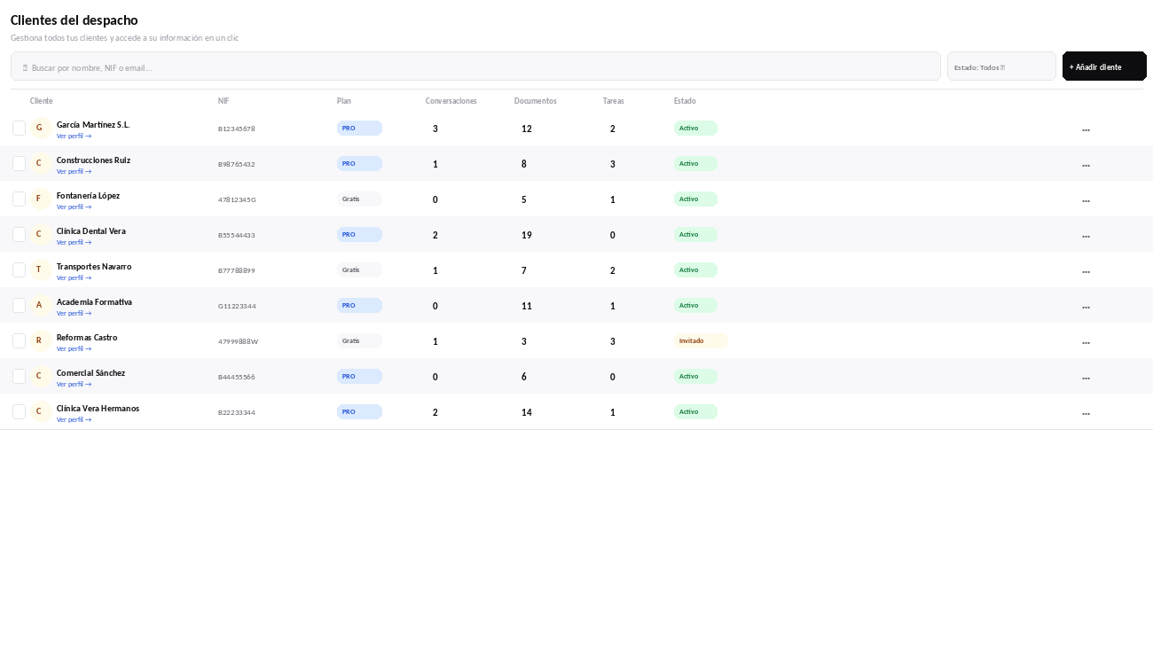
Task: Add a new client with Añadir cliente
Action: [1104, 66]
